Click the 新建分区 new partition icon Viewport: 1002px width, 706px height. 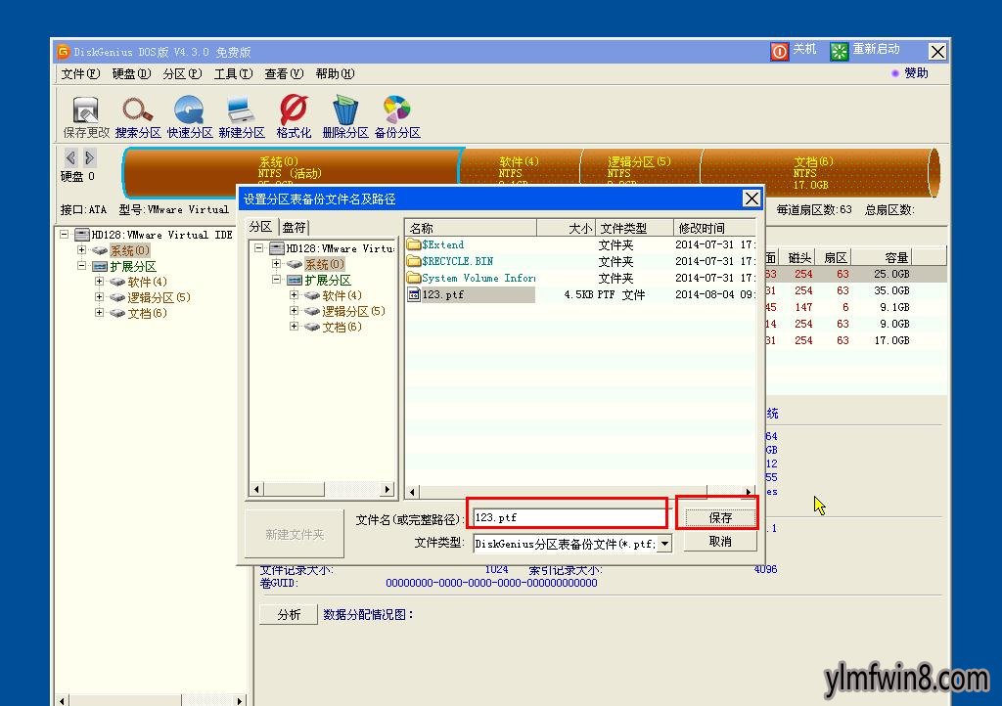(241, 110)
